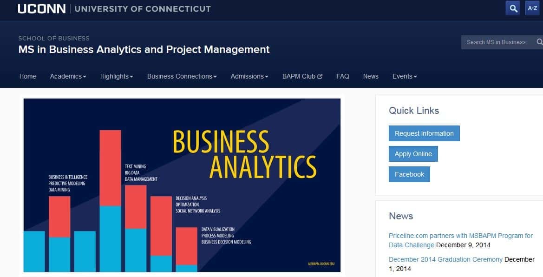Expand the Academics dropdown menu

point(68,76)
